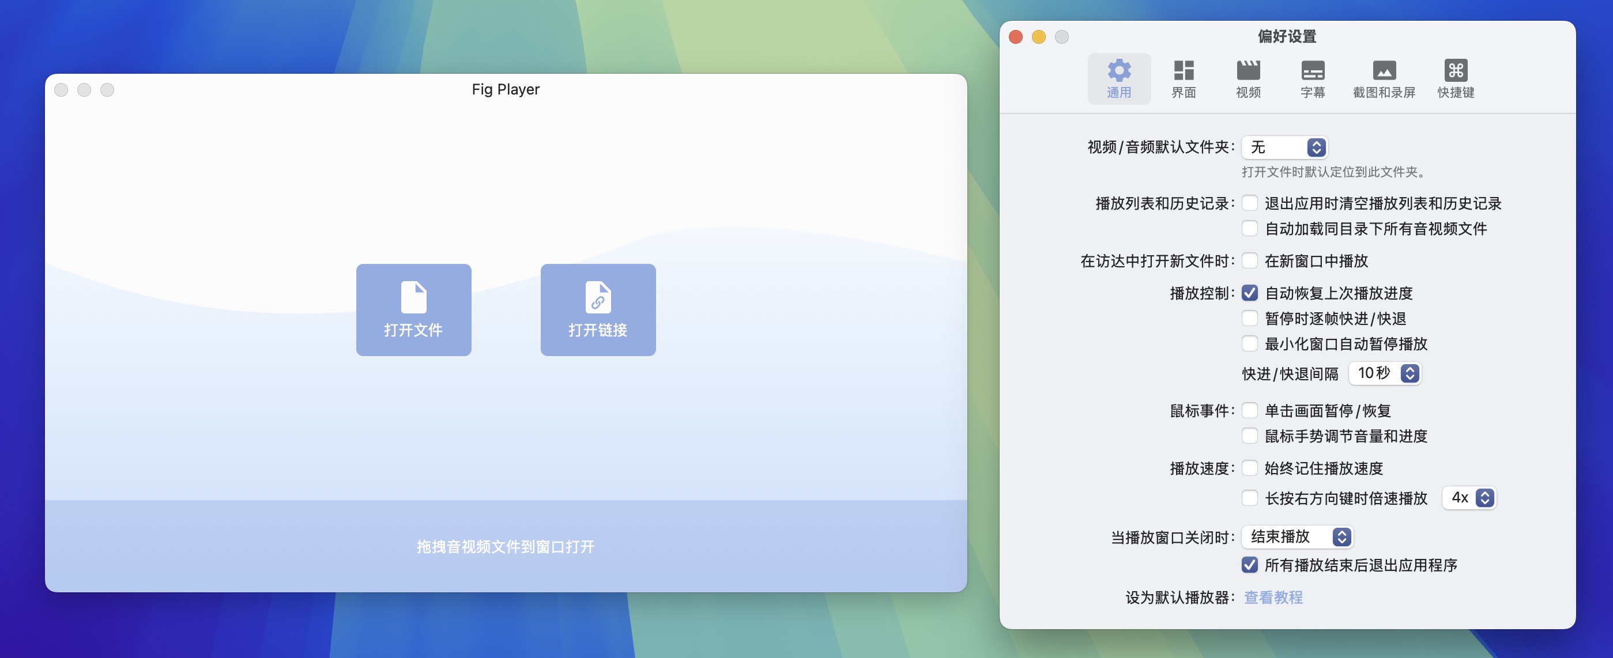Enable 始终记住播放速度

(1250, 468)
